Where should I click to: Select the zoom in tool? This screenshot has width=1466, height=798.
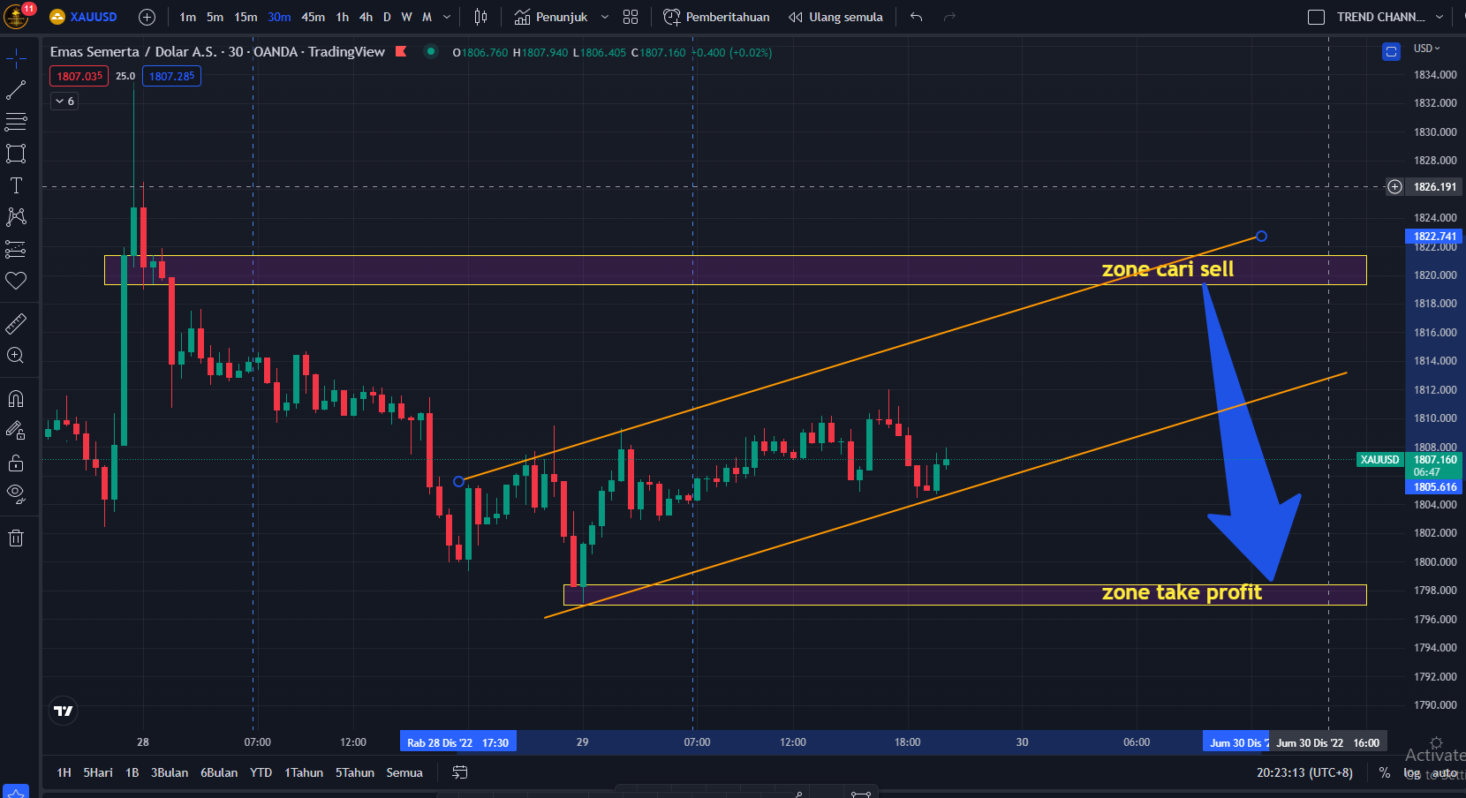pyautogui.click(x=16, y=356)
